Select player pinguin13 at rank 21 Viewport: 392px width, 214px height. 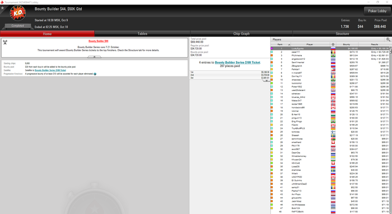tap(296, 118)
